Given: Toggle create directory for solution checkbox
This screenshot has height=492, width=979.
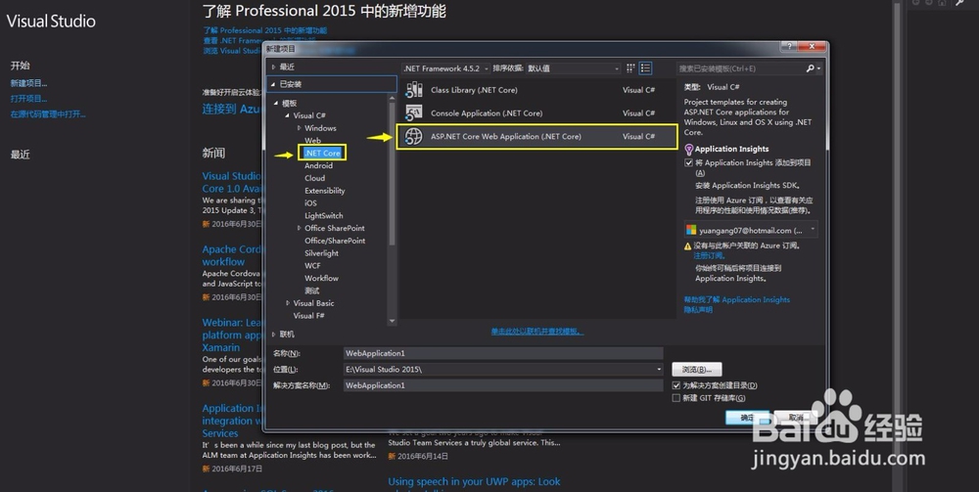Looking at the screenshot, I should [x=676, y=385].
